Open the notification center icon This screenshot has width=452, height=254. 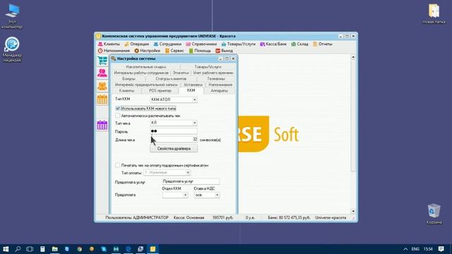pyautogui.click(x=441, y=249)
